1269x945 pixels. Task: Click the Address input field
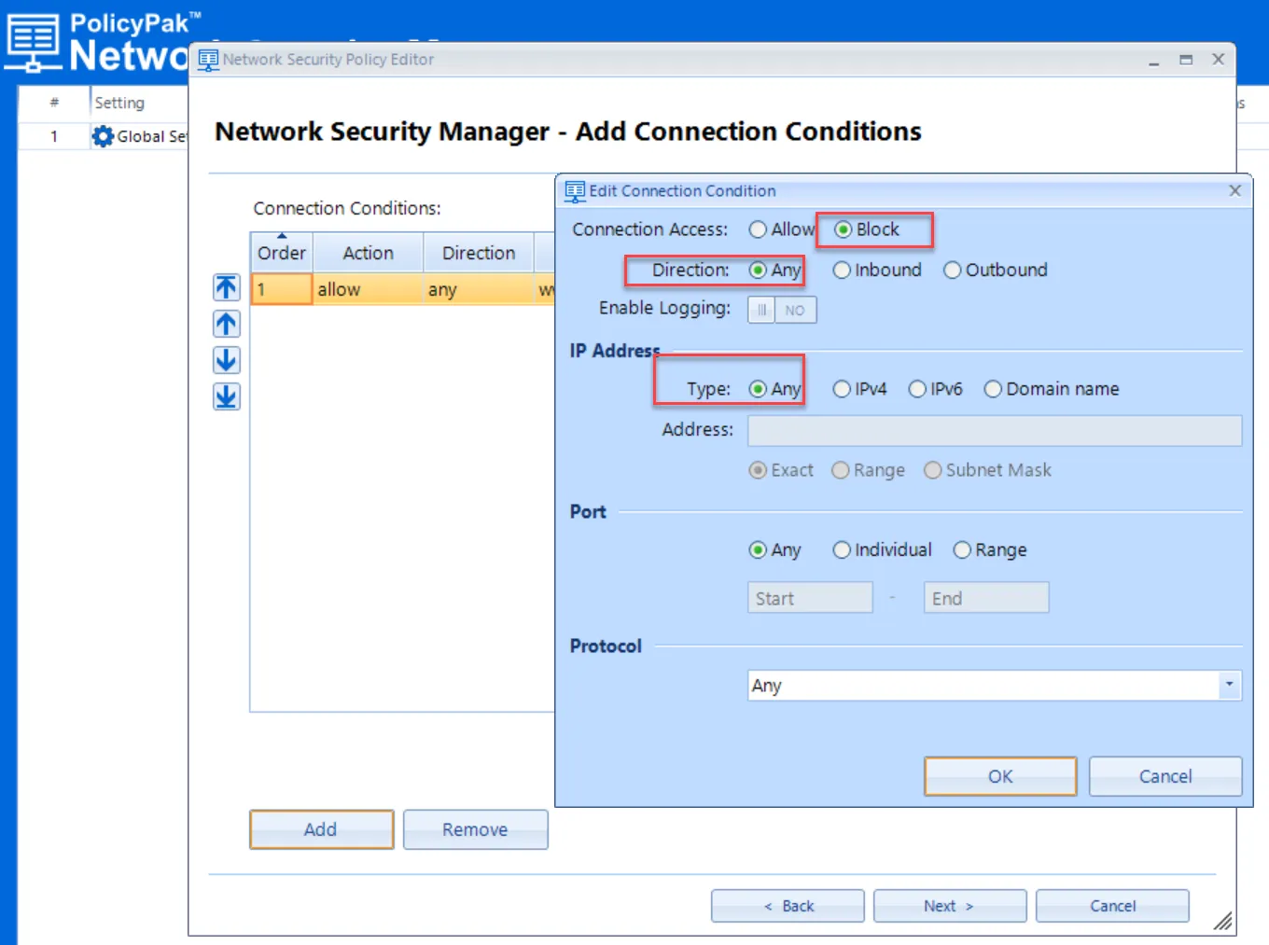tap(995, 431)
